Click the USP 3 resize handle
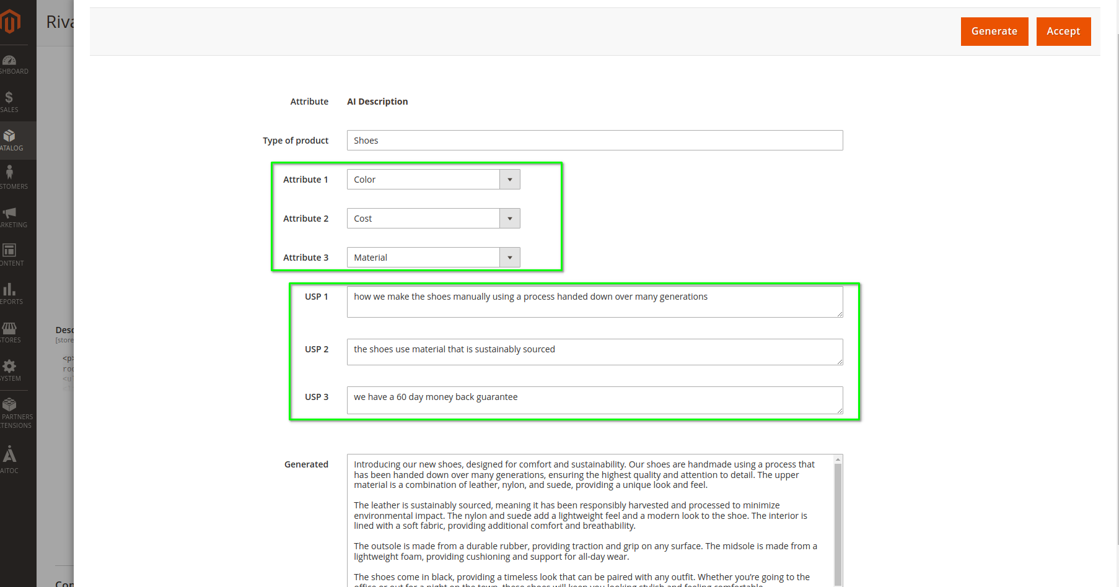The height and width of the screenshot is (587, 1119). coord(840,411)
